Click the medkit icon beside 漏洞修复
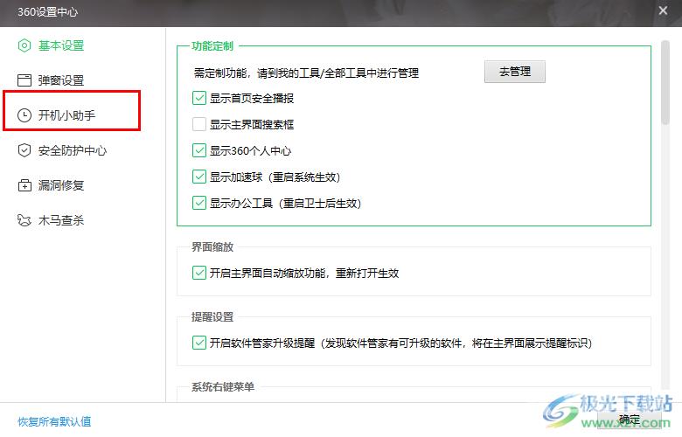The width and height of the screenshot is (682, 437). coord(24,185)
